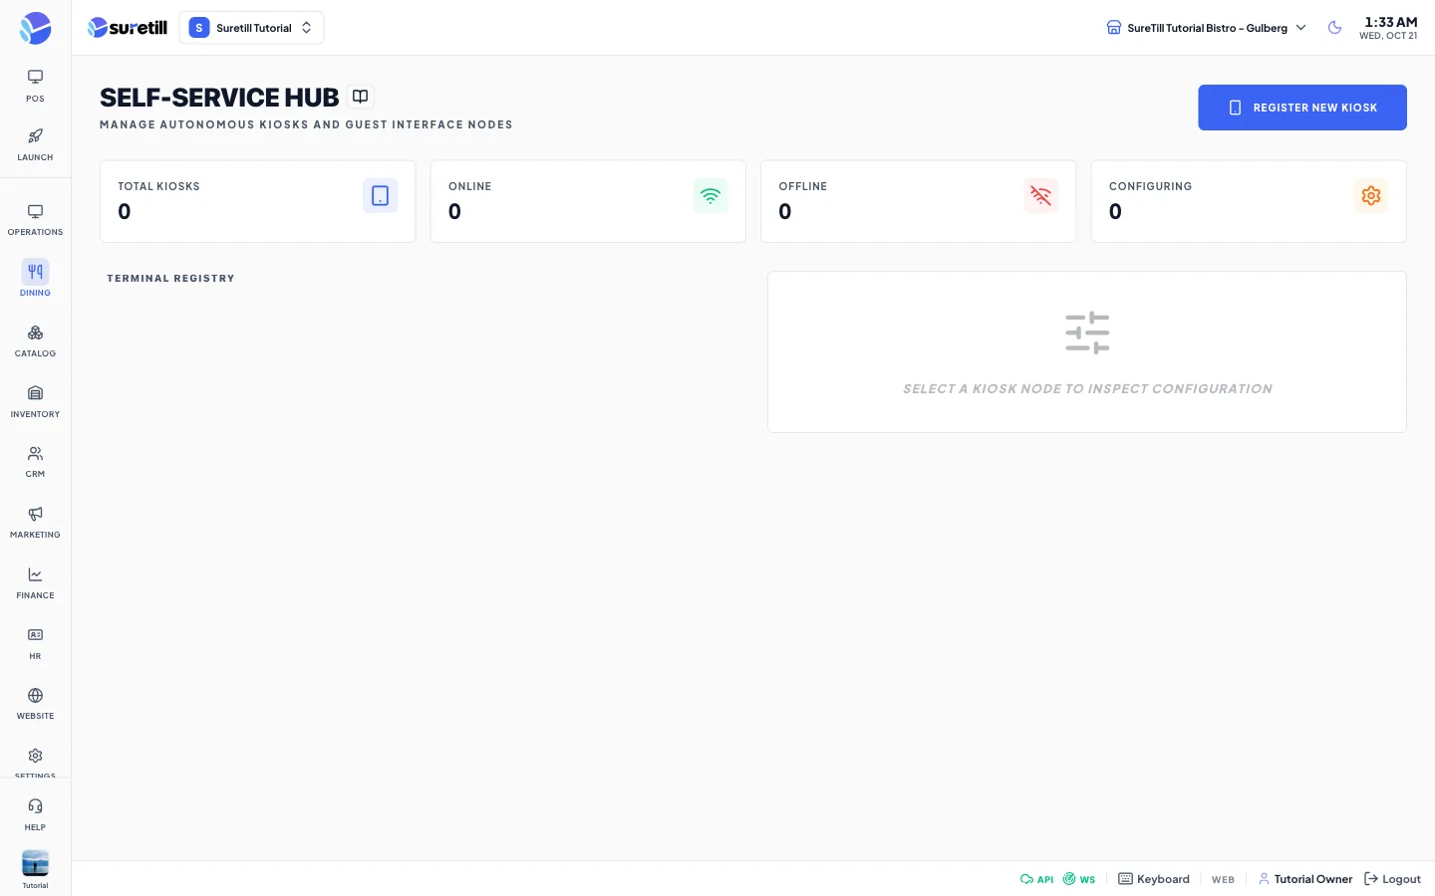Image resolution: width=1435 pixels, height=896 pixels.
Task: Click the WEB label in footer
Action: pyautogui.click(x=1223, y=880)
